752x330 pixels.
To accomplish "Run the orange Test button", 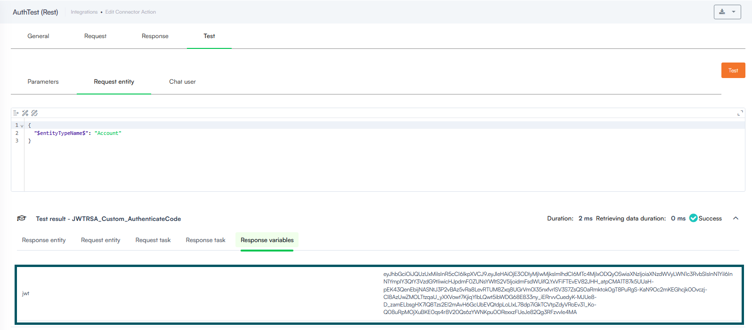I will [x=733, y=71].
